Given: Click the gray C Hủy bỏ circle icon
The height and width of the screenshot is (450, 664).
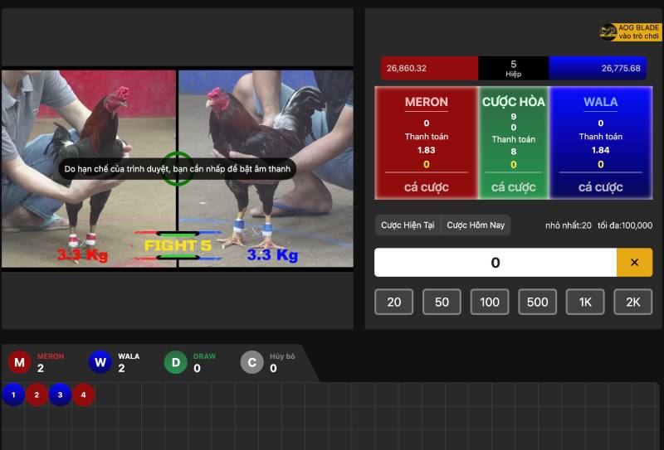Looking at the screenshot, I should coord(252,362).
